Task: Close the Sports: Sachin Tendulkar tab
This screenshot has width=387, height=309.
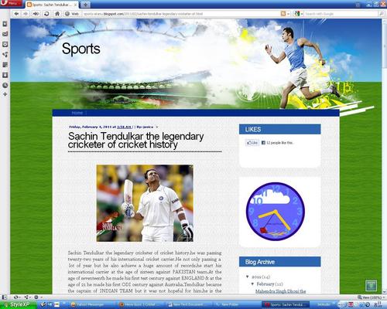Action: (x=75, y=5)
